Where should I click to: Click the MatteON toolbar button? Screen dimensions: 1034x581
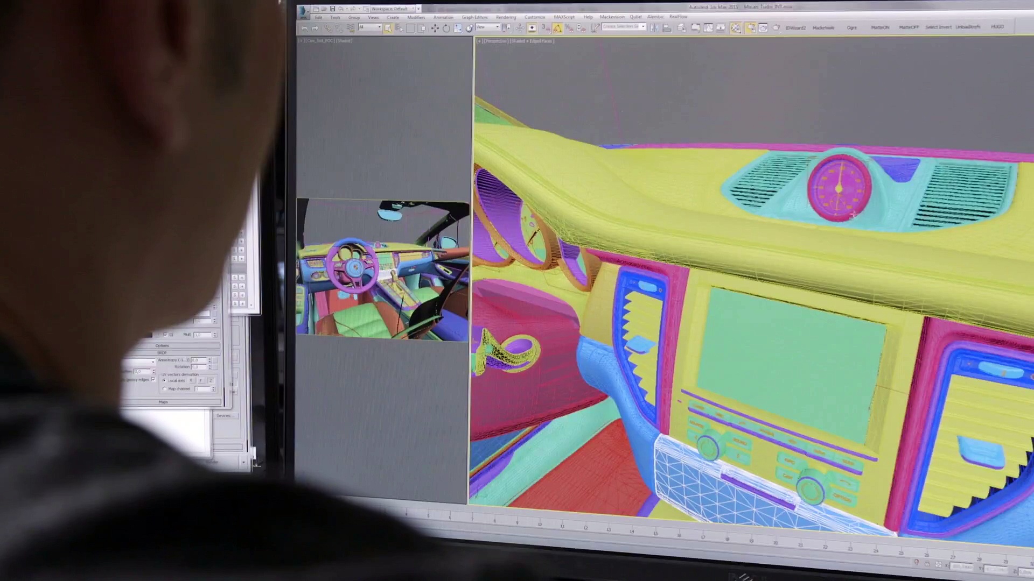point(880,27)
